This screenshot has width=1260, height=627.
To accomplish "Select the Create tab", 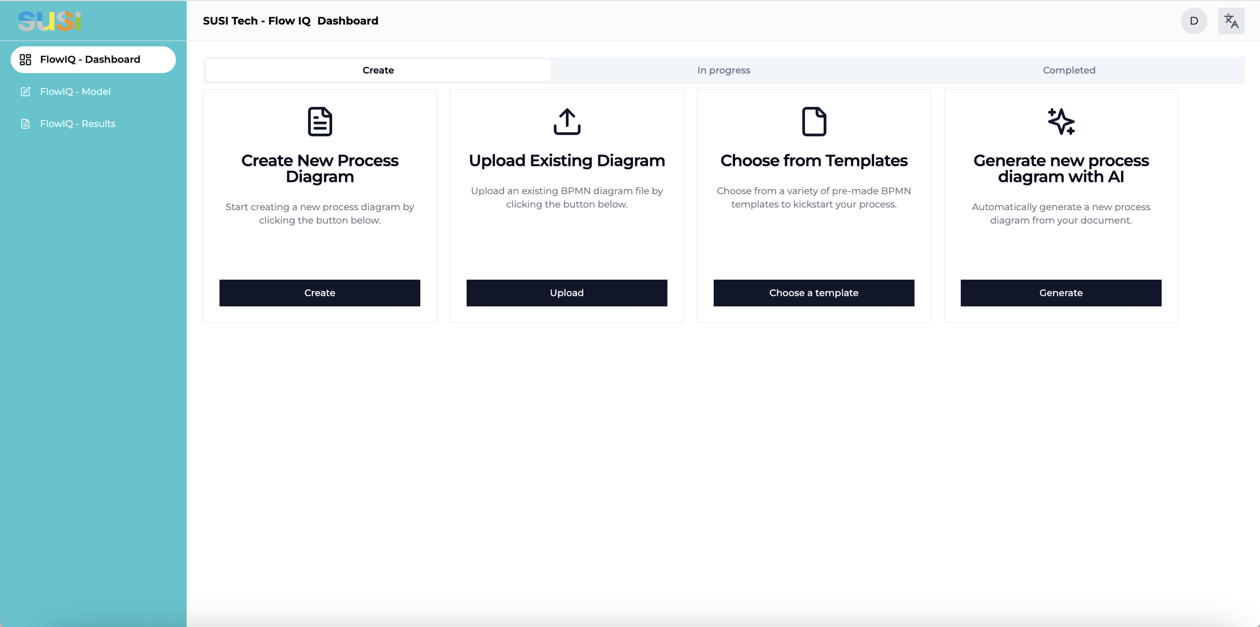I will (378, 71).
